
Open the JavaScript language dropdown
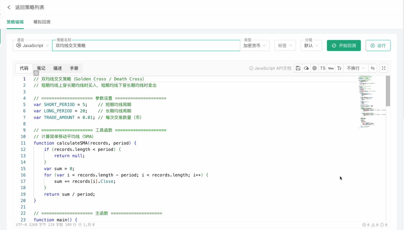(x=32, y=46)
